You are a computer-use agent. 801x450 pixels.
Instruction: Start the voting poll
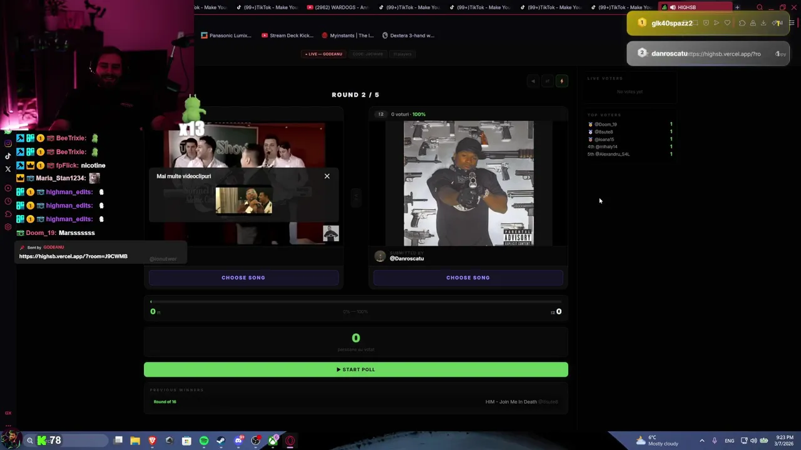356,369
